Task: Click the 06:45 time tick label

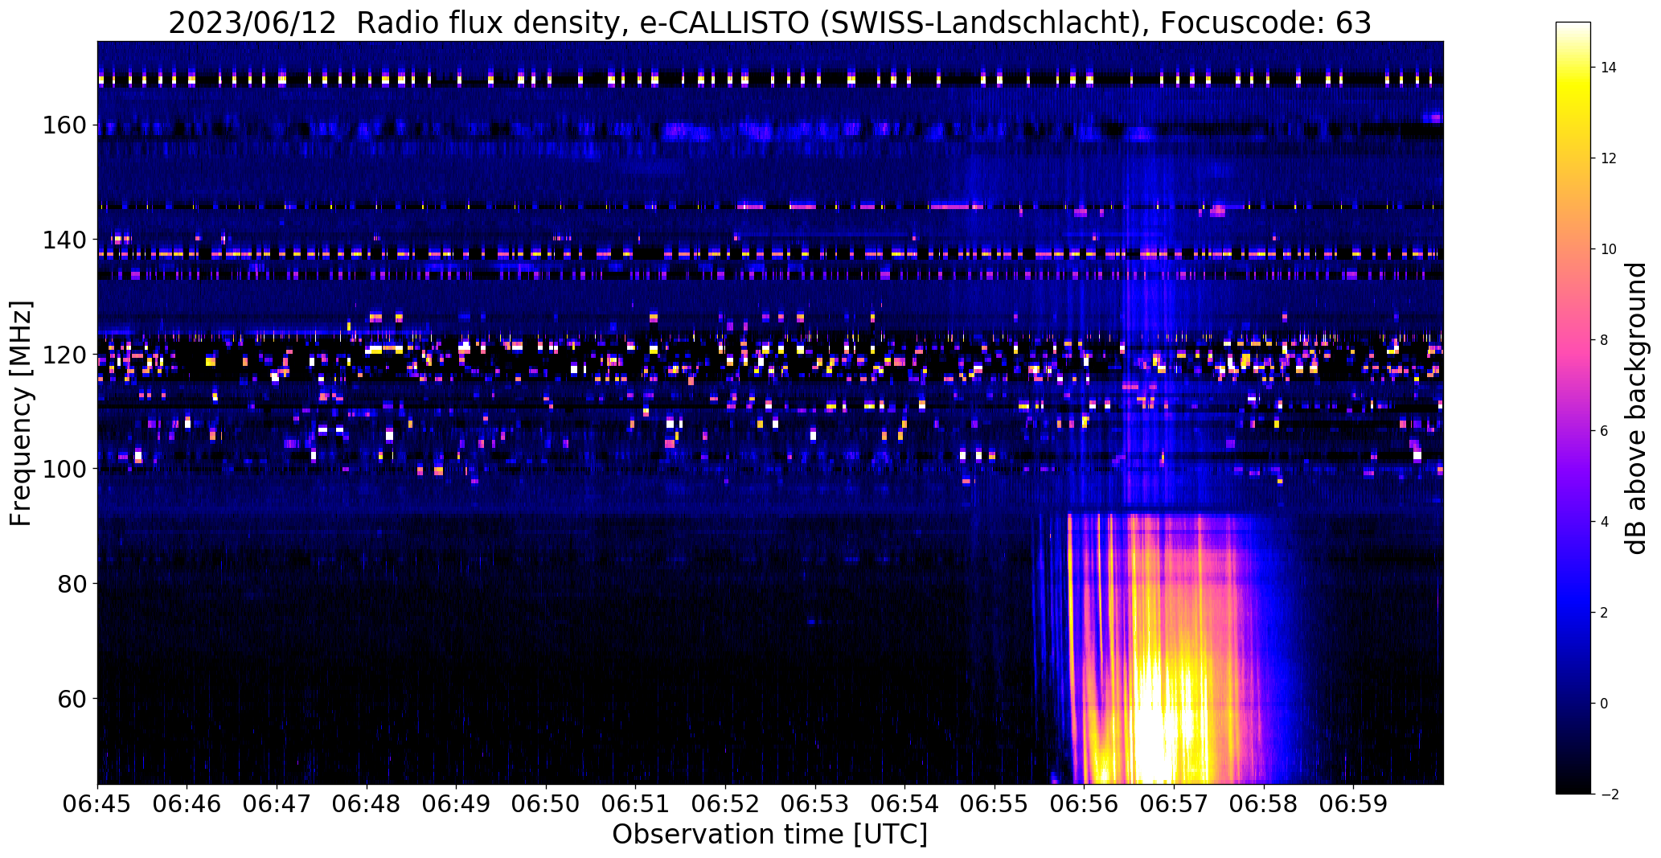Action: pos(98,805)
